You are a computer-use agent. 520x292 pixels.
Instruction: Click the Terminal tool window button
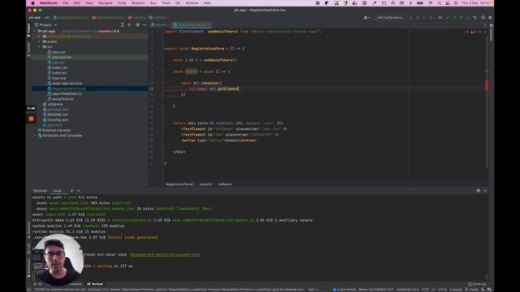(95, 284)
